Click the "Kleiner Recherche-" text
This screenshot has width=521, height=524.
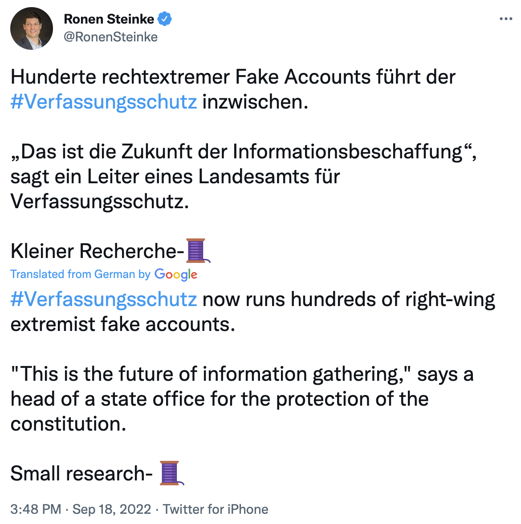pos(98,250)
